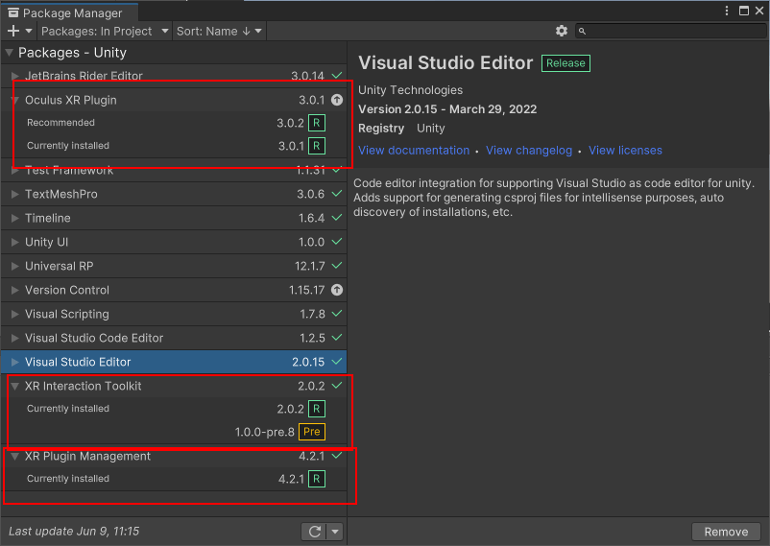Click the Version Control update-available arrow icon
The width and height of the screenshot is (770, 546).
(x=336, y=290)
